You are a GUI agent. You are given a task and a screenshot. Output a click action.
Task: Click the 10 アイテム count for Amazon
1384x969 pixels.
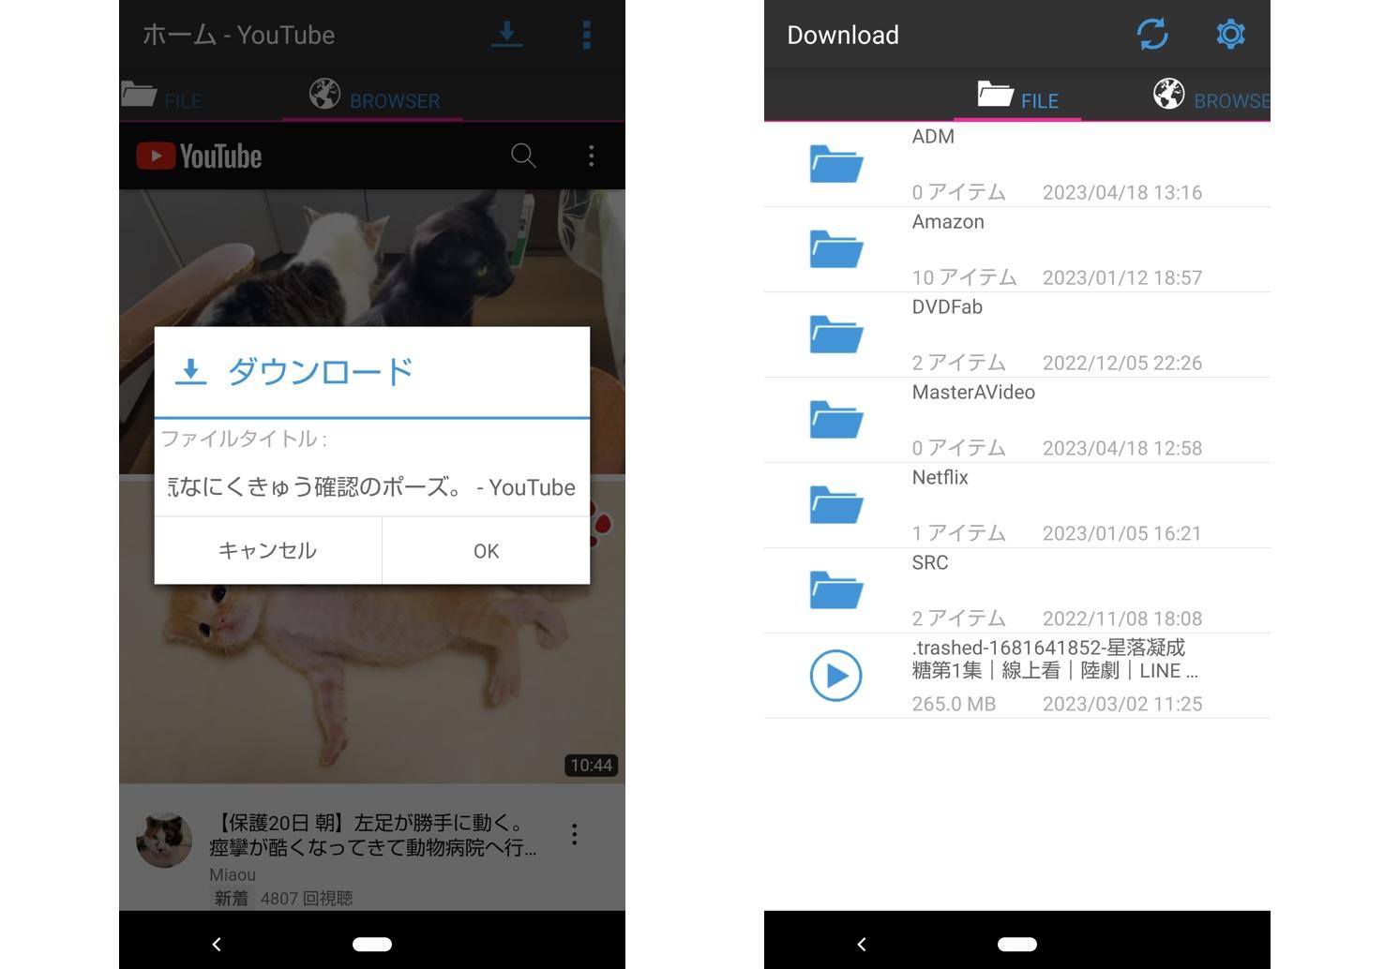[964, 277]
